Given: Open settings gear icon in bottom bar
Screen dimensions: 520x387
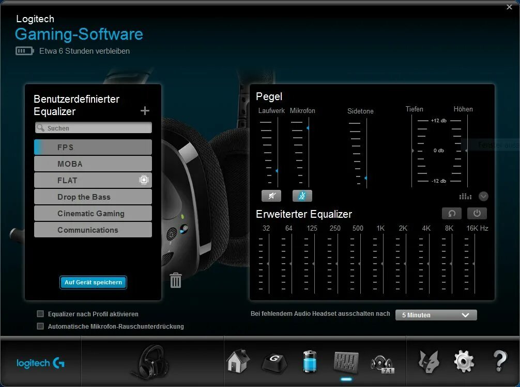Looking at the screenshot, I should [x=464, y=362].
